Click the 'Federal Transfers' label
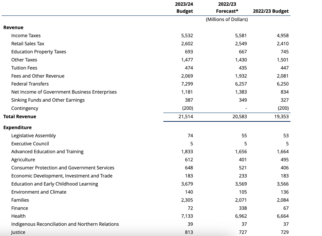The image size is (322, 236). (30, 84)
